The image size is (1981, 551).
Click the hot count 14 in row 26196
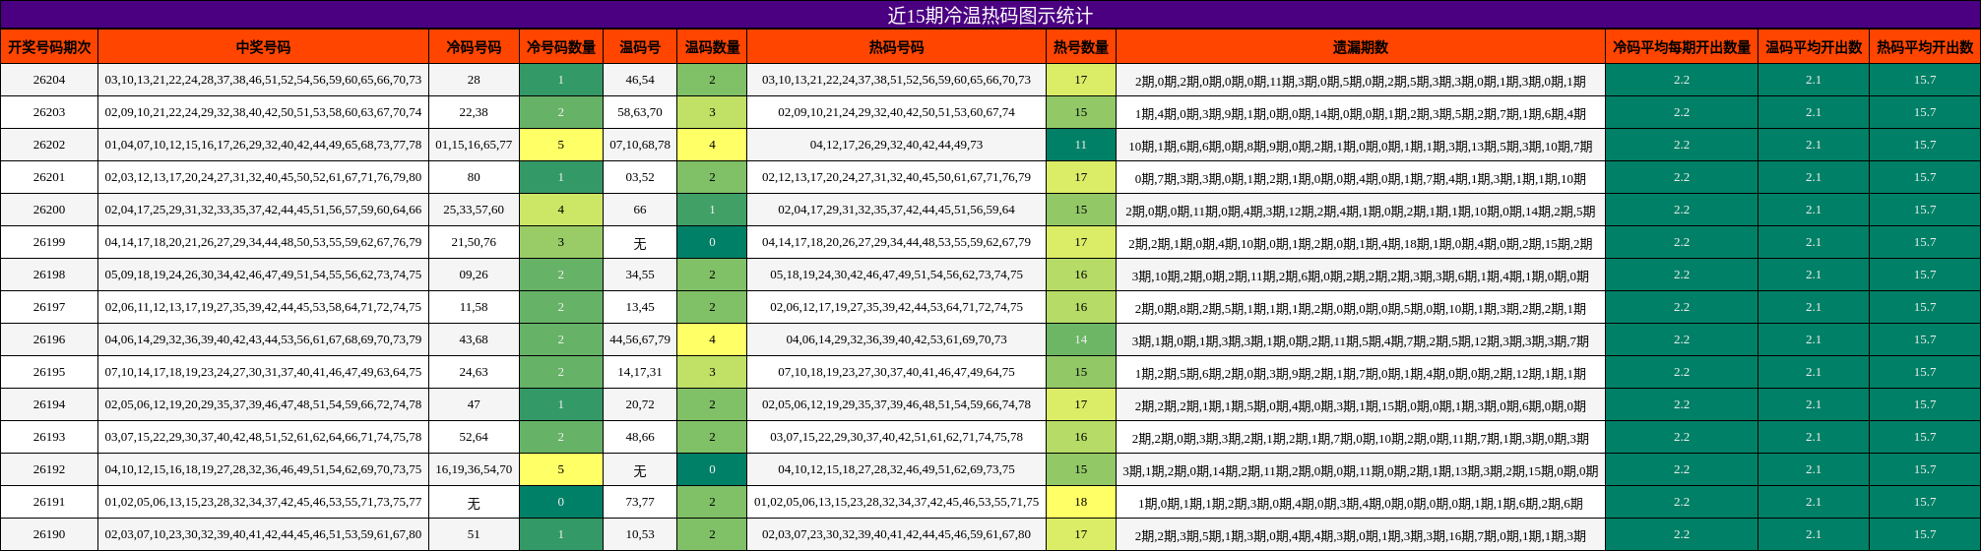(1081, 339)
